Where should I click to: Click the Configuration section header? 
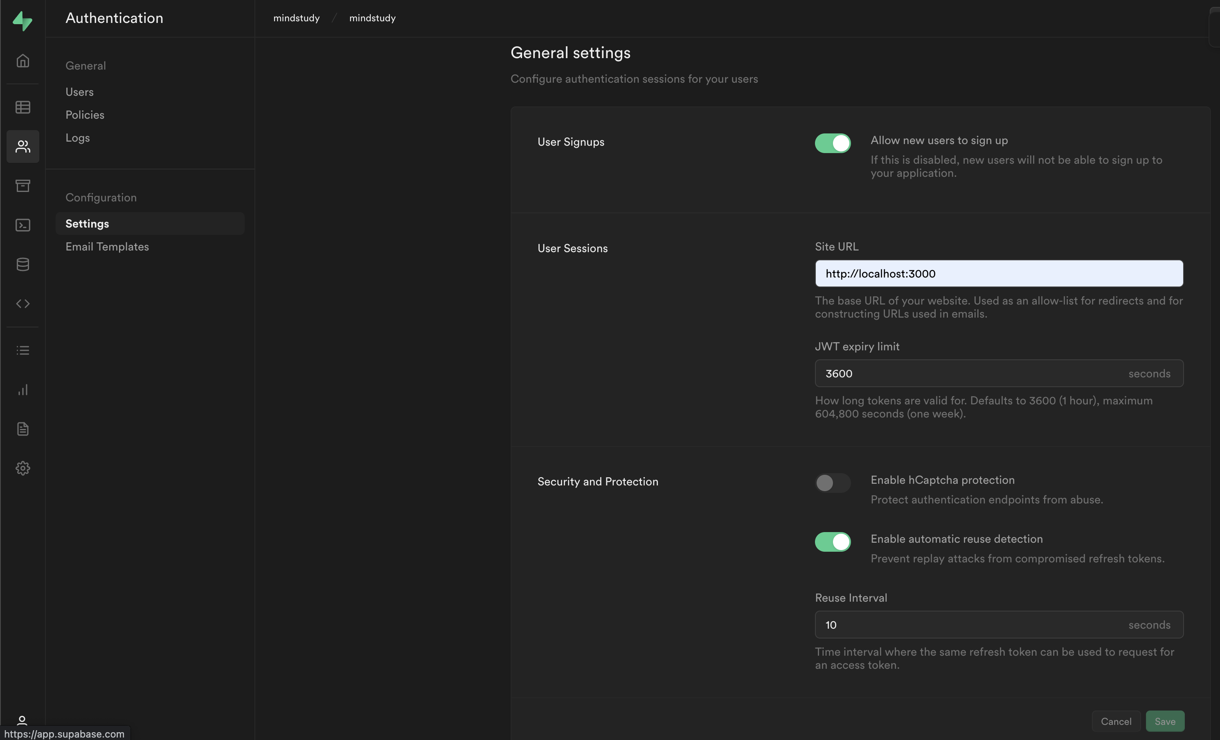pos(101,197)
